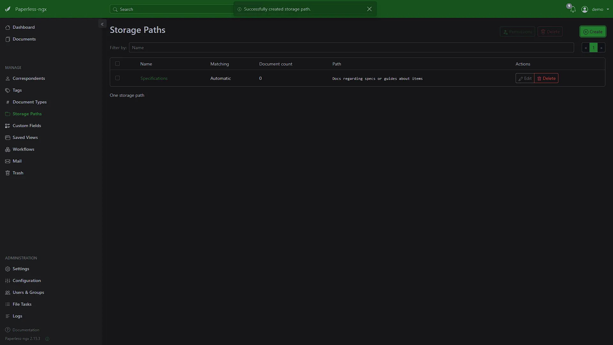This screenshot has width=613, height=345.
Task: Click the Storage Paths folder icon
Action: click(x=8, y=114)
